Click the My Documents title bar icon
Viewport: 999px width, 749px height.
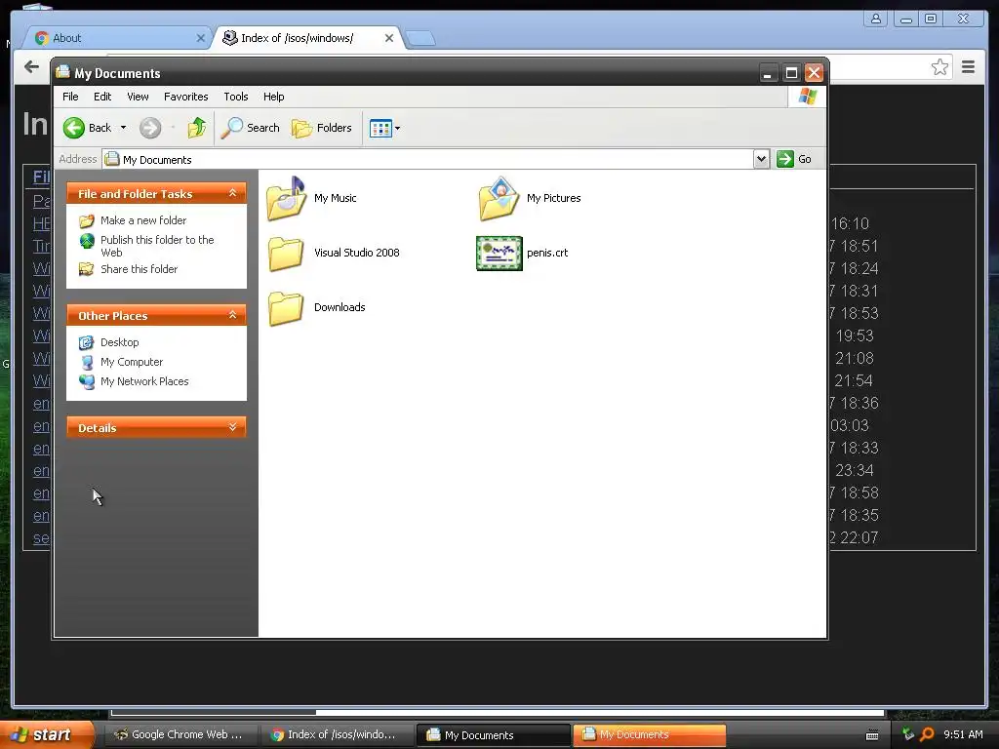[x=62, y=72]
